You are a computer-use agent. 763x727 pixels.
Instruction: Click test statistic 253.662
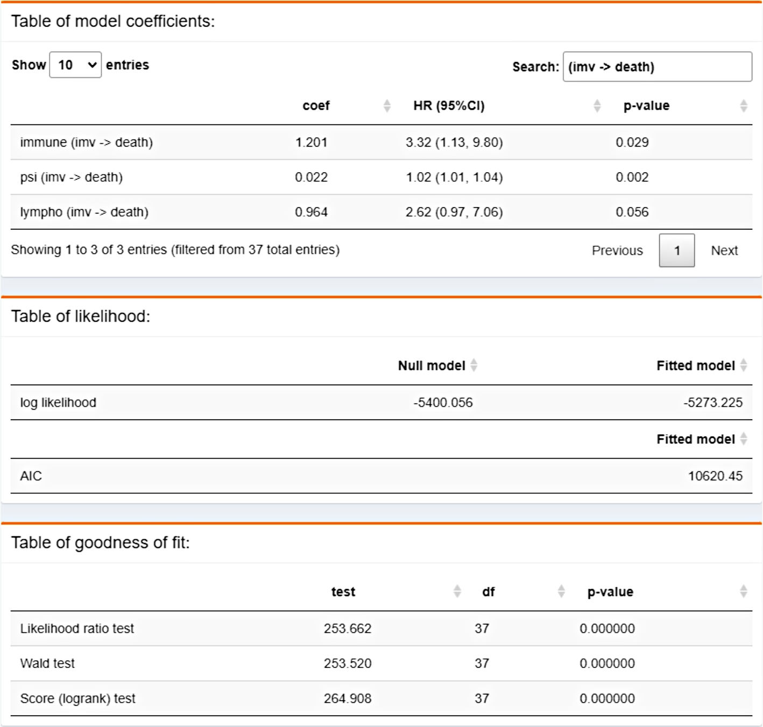click(348, 629)
